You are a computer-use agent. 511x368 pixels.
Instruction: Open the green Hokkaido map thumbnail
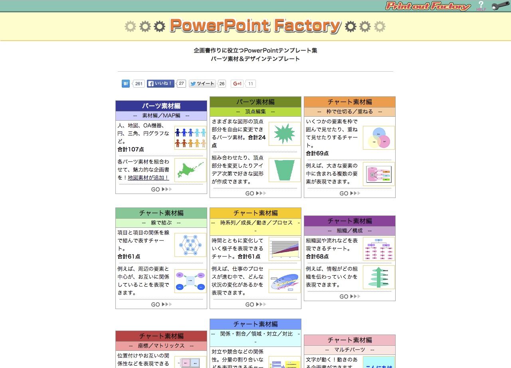[x=190, y=170]
